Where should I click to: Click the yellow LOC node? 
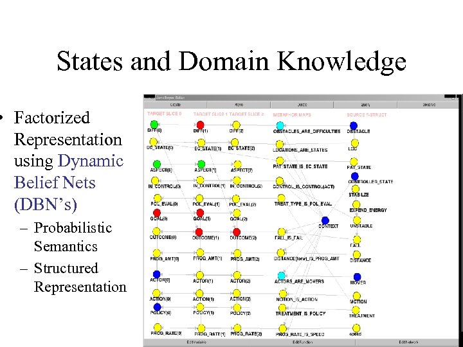click(x=354, y=143)
